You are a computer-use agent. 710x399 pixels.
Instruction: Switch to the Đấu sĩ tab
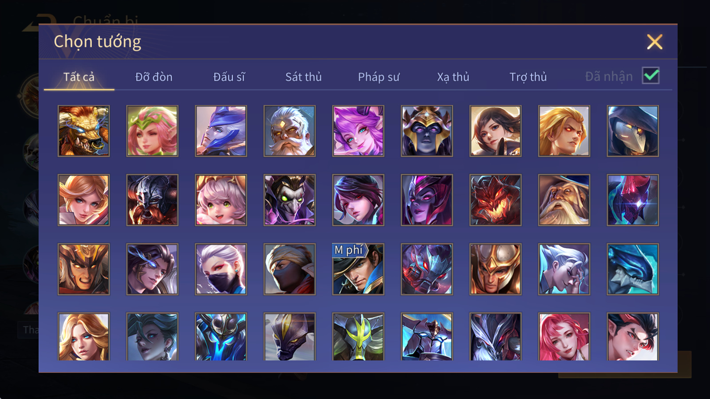tap(229, 77)
